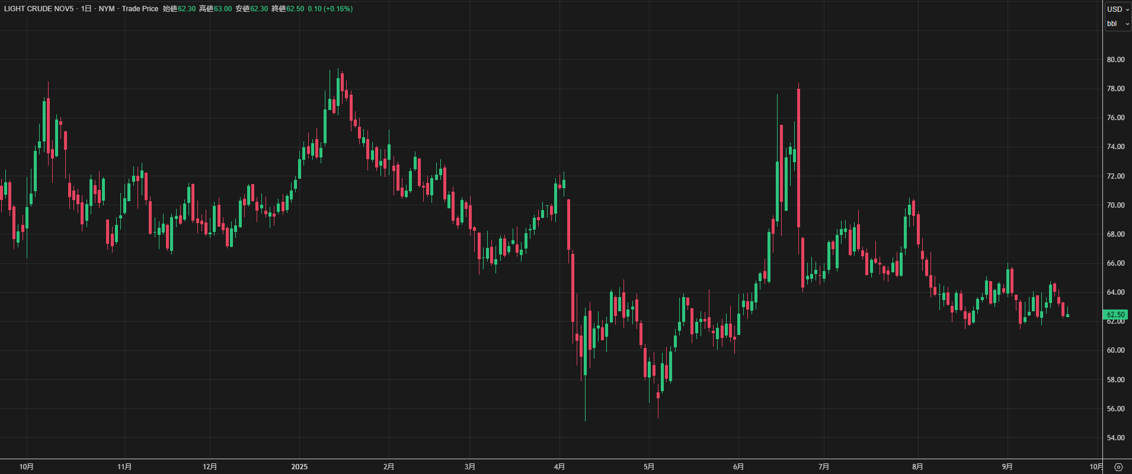Image resolution: width=1132 pixels, height=474 pixels.
Task: Click the 高値 high value in legend
Action: click(223, 9)
